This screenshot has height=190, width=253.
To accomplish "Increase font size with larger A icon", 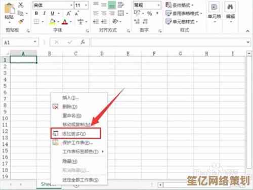I will point(68,13).
